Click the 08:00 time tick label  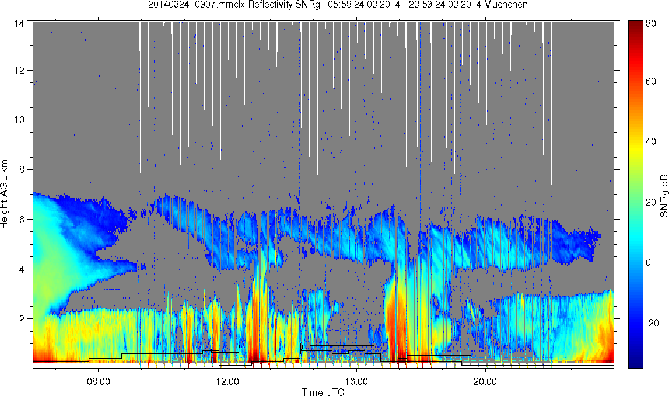(x=98, y=381)
